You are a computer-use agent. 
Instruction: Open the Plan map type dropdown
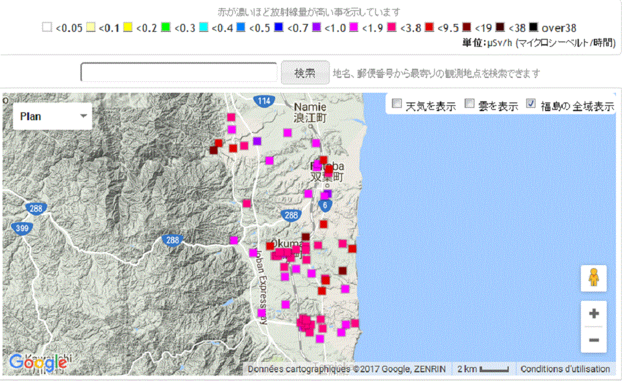[53, 116]
